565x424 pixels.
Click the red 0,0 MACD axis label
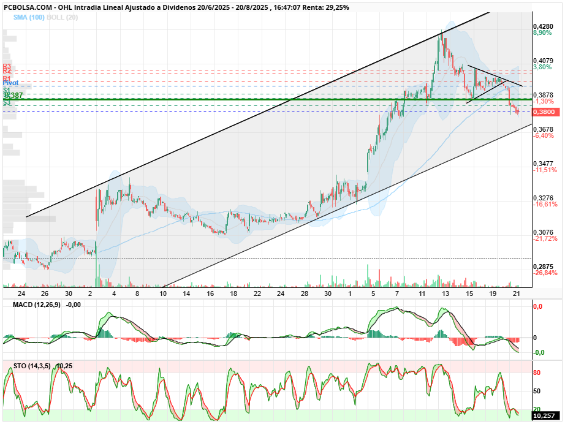tap(537, 307)
